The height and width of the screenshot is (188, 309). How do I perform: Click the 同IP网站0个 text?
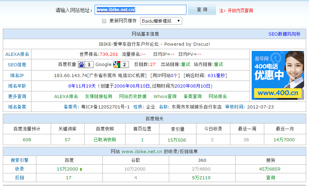(x=165, y=76)
